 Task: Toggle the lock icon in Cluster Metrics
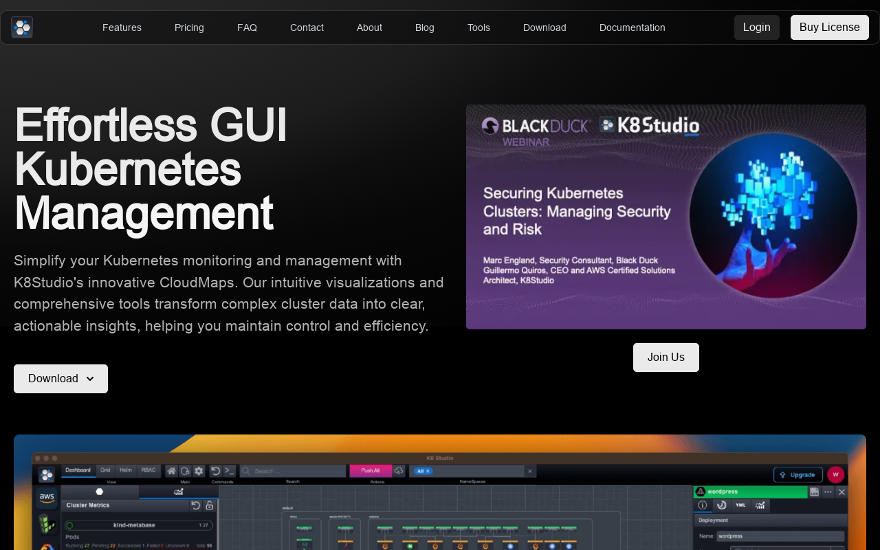tap(210, 505)
